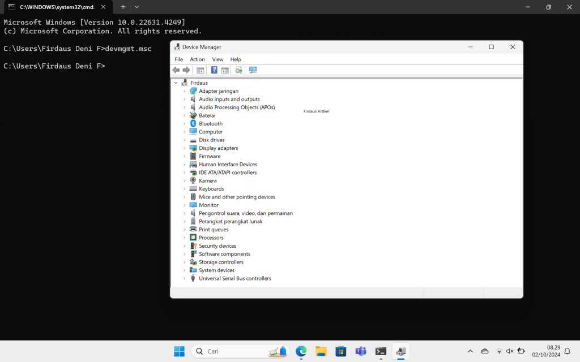Open new tab in Terminal window
This screenshot has width=580, height=362.
pos(123,7)
